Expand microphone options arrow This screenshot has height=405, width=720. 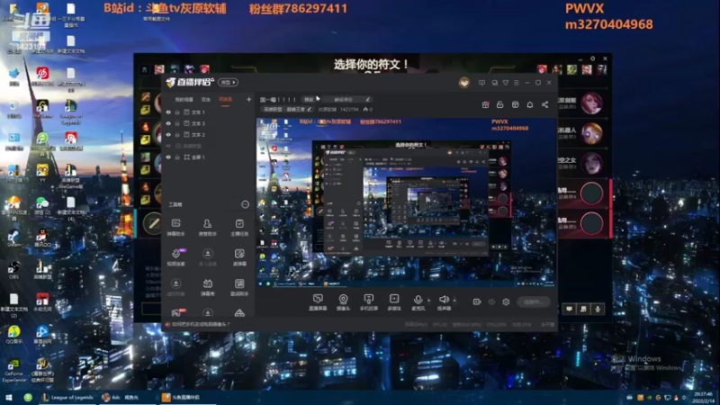pyautogui.click(x=429, y=301)
